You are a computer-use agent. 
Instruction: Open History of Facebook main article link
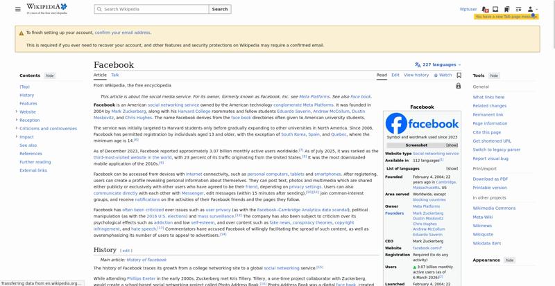click(x=146, y=260)
